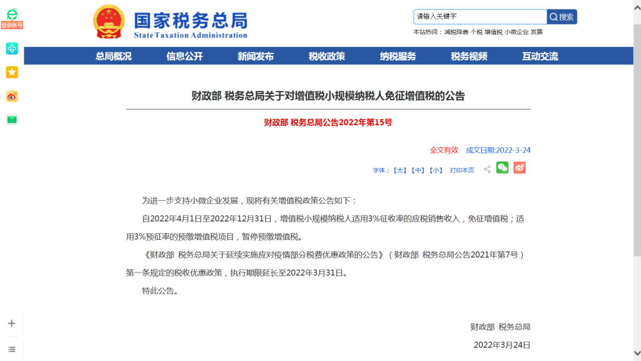Click the scrollbar down arrow
The width and height of the screenshot is (641, 361).
point(637,353)
